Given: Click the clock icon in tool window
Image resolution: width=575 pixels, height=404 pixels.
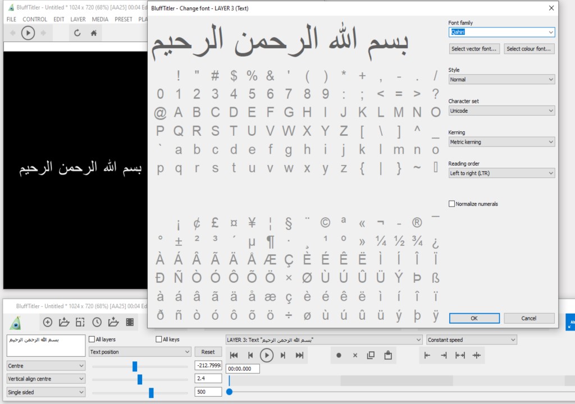Looking at the screenshot, I should (x=97, y=322).
